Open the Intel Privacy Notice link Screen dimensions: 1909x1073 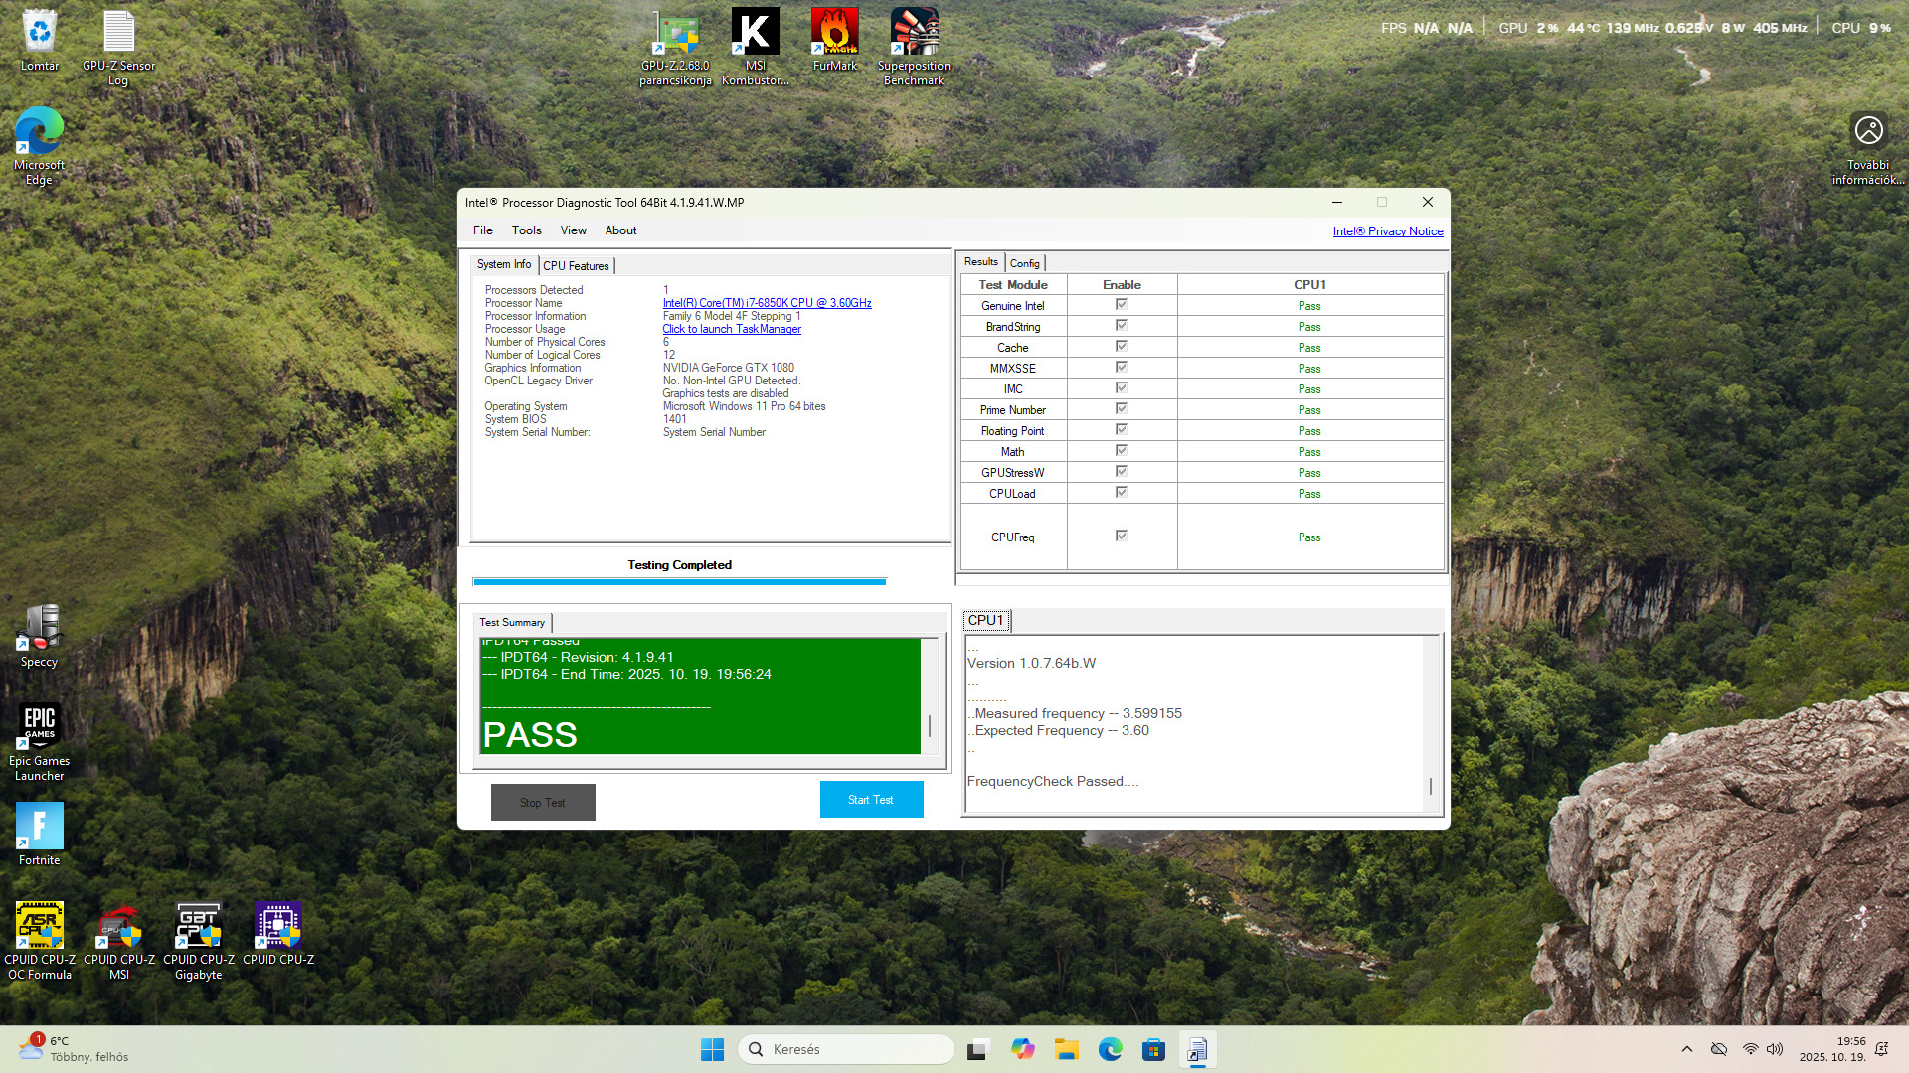(x=1387, y=231)
